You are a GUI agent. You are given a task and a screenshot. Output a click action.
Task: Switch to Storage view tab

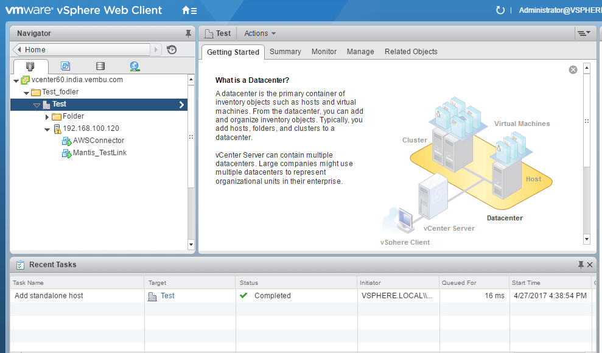pyautogui.click(x=100, y=66)
